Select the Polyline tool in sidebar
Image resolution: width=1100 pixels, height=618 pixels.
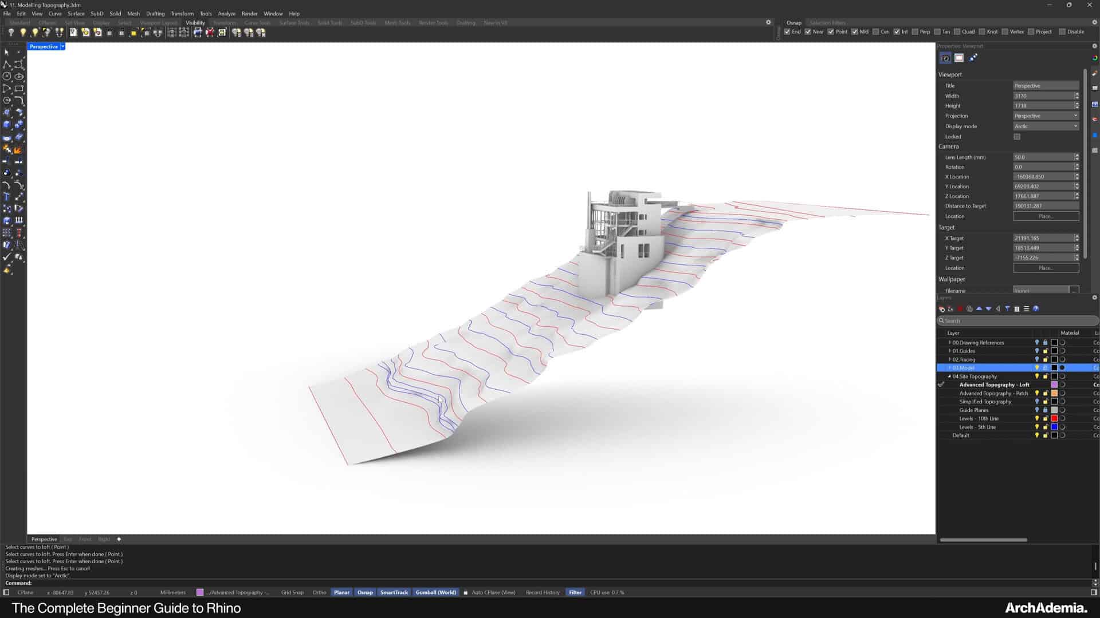click(7, 64)
